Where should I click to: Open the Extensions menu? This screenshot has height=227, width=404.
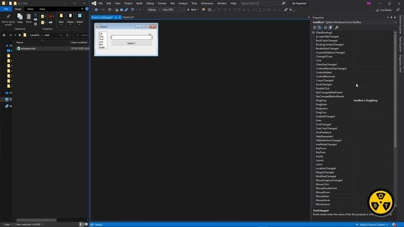click(x=207, y=3)
